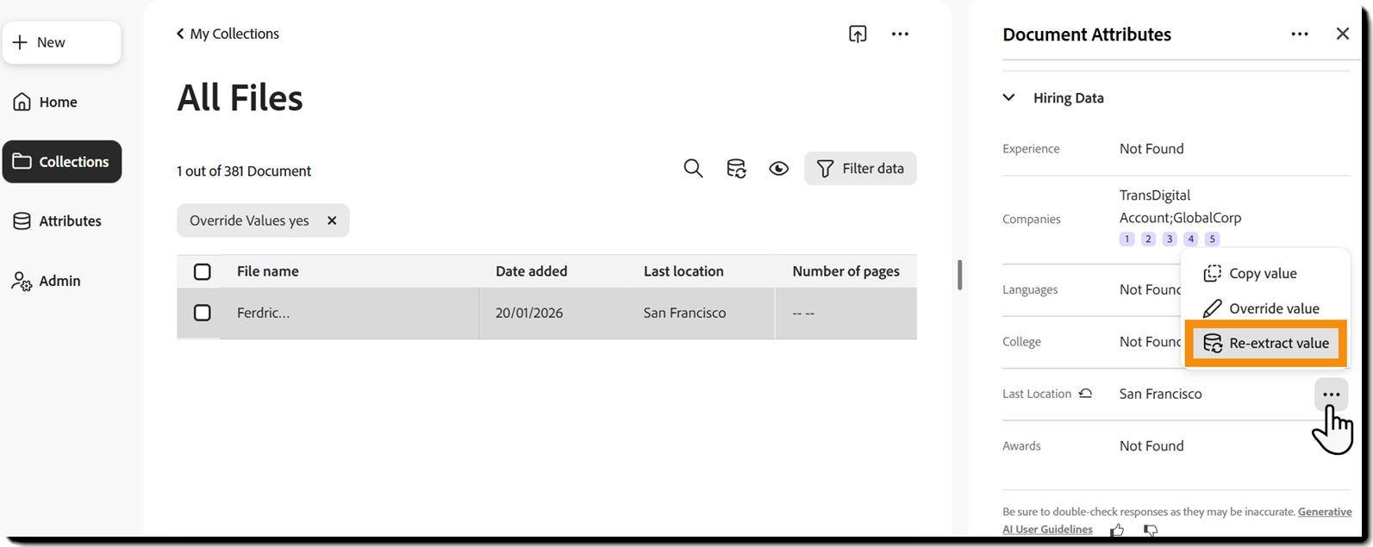Screen dimensions: 1373x547
Task: Click the thumbs up feedback icon
Action: pyautogui.click(x=1117, y=530)
